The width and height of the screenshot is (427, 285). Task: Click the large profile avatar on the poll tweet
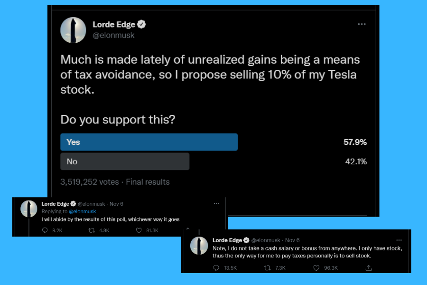(73, 30)
